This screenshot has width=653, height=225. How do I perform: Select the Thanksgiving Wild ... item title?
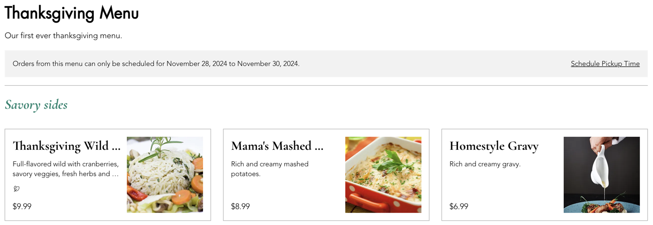point(67,146)
